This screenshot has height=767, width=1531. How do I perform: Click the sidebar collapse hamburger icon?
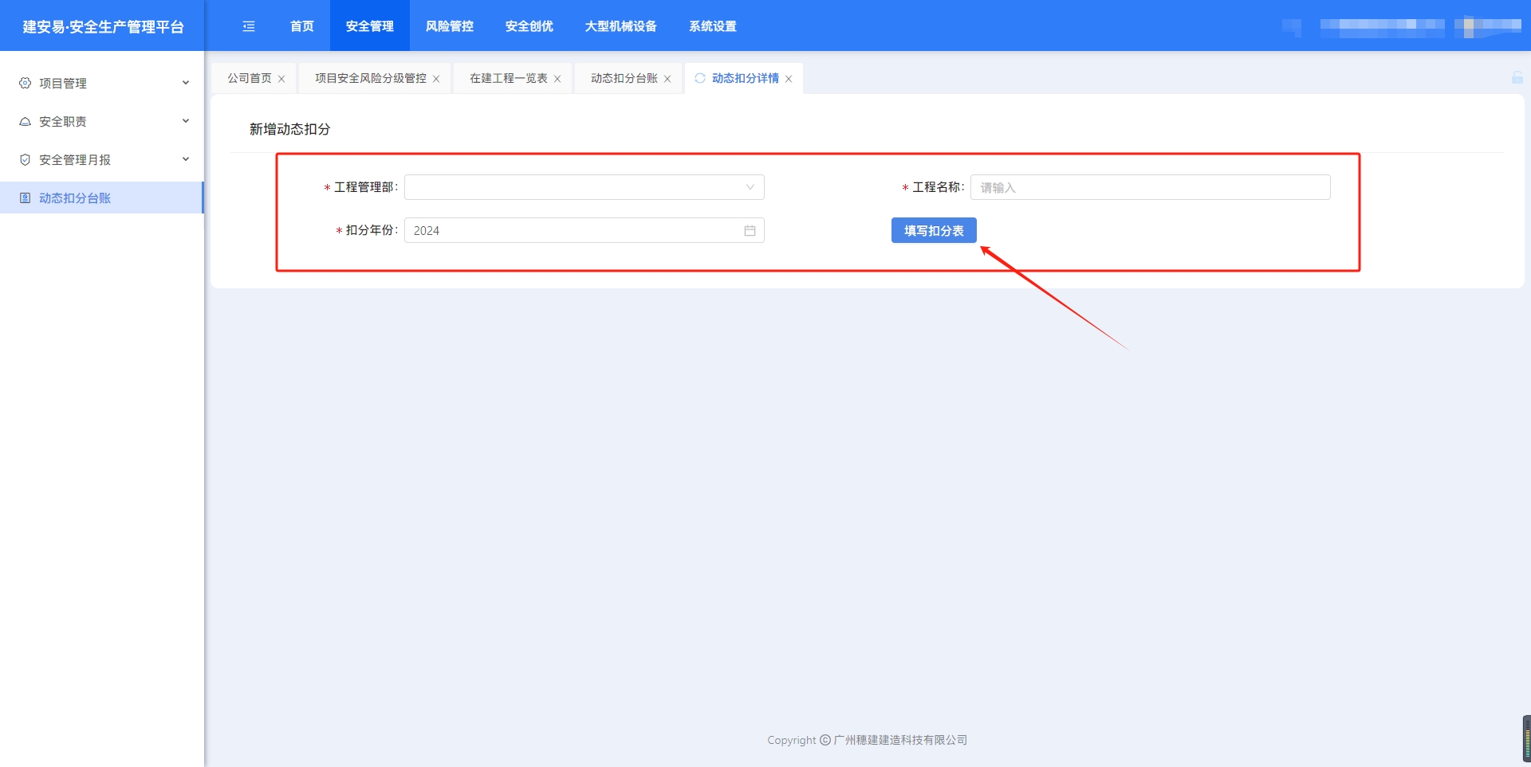(x=249, y=26)
